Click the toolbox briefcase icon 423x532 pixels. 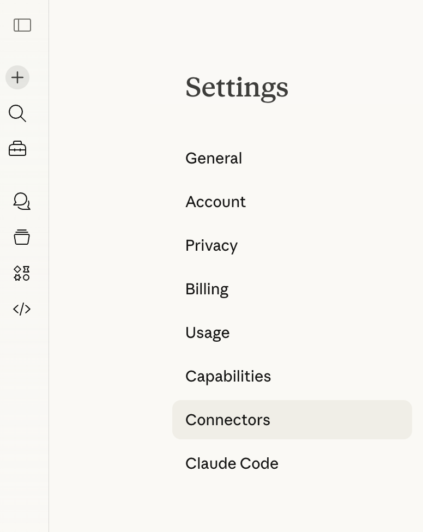[x=17, y=149]
